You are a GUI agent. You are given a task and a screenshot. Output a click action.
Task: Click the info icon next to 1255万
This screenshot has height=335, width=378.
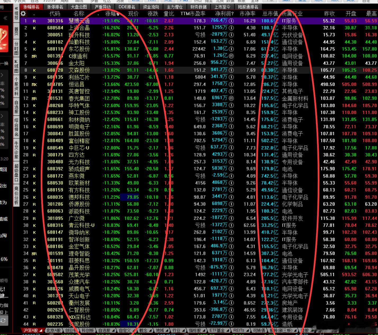pos(231,28)
